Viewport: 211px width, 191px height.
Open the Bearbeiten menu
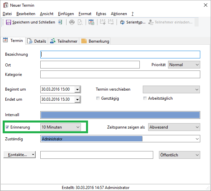[26, 14]
